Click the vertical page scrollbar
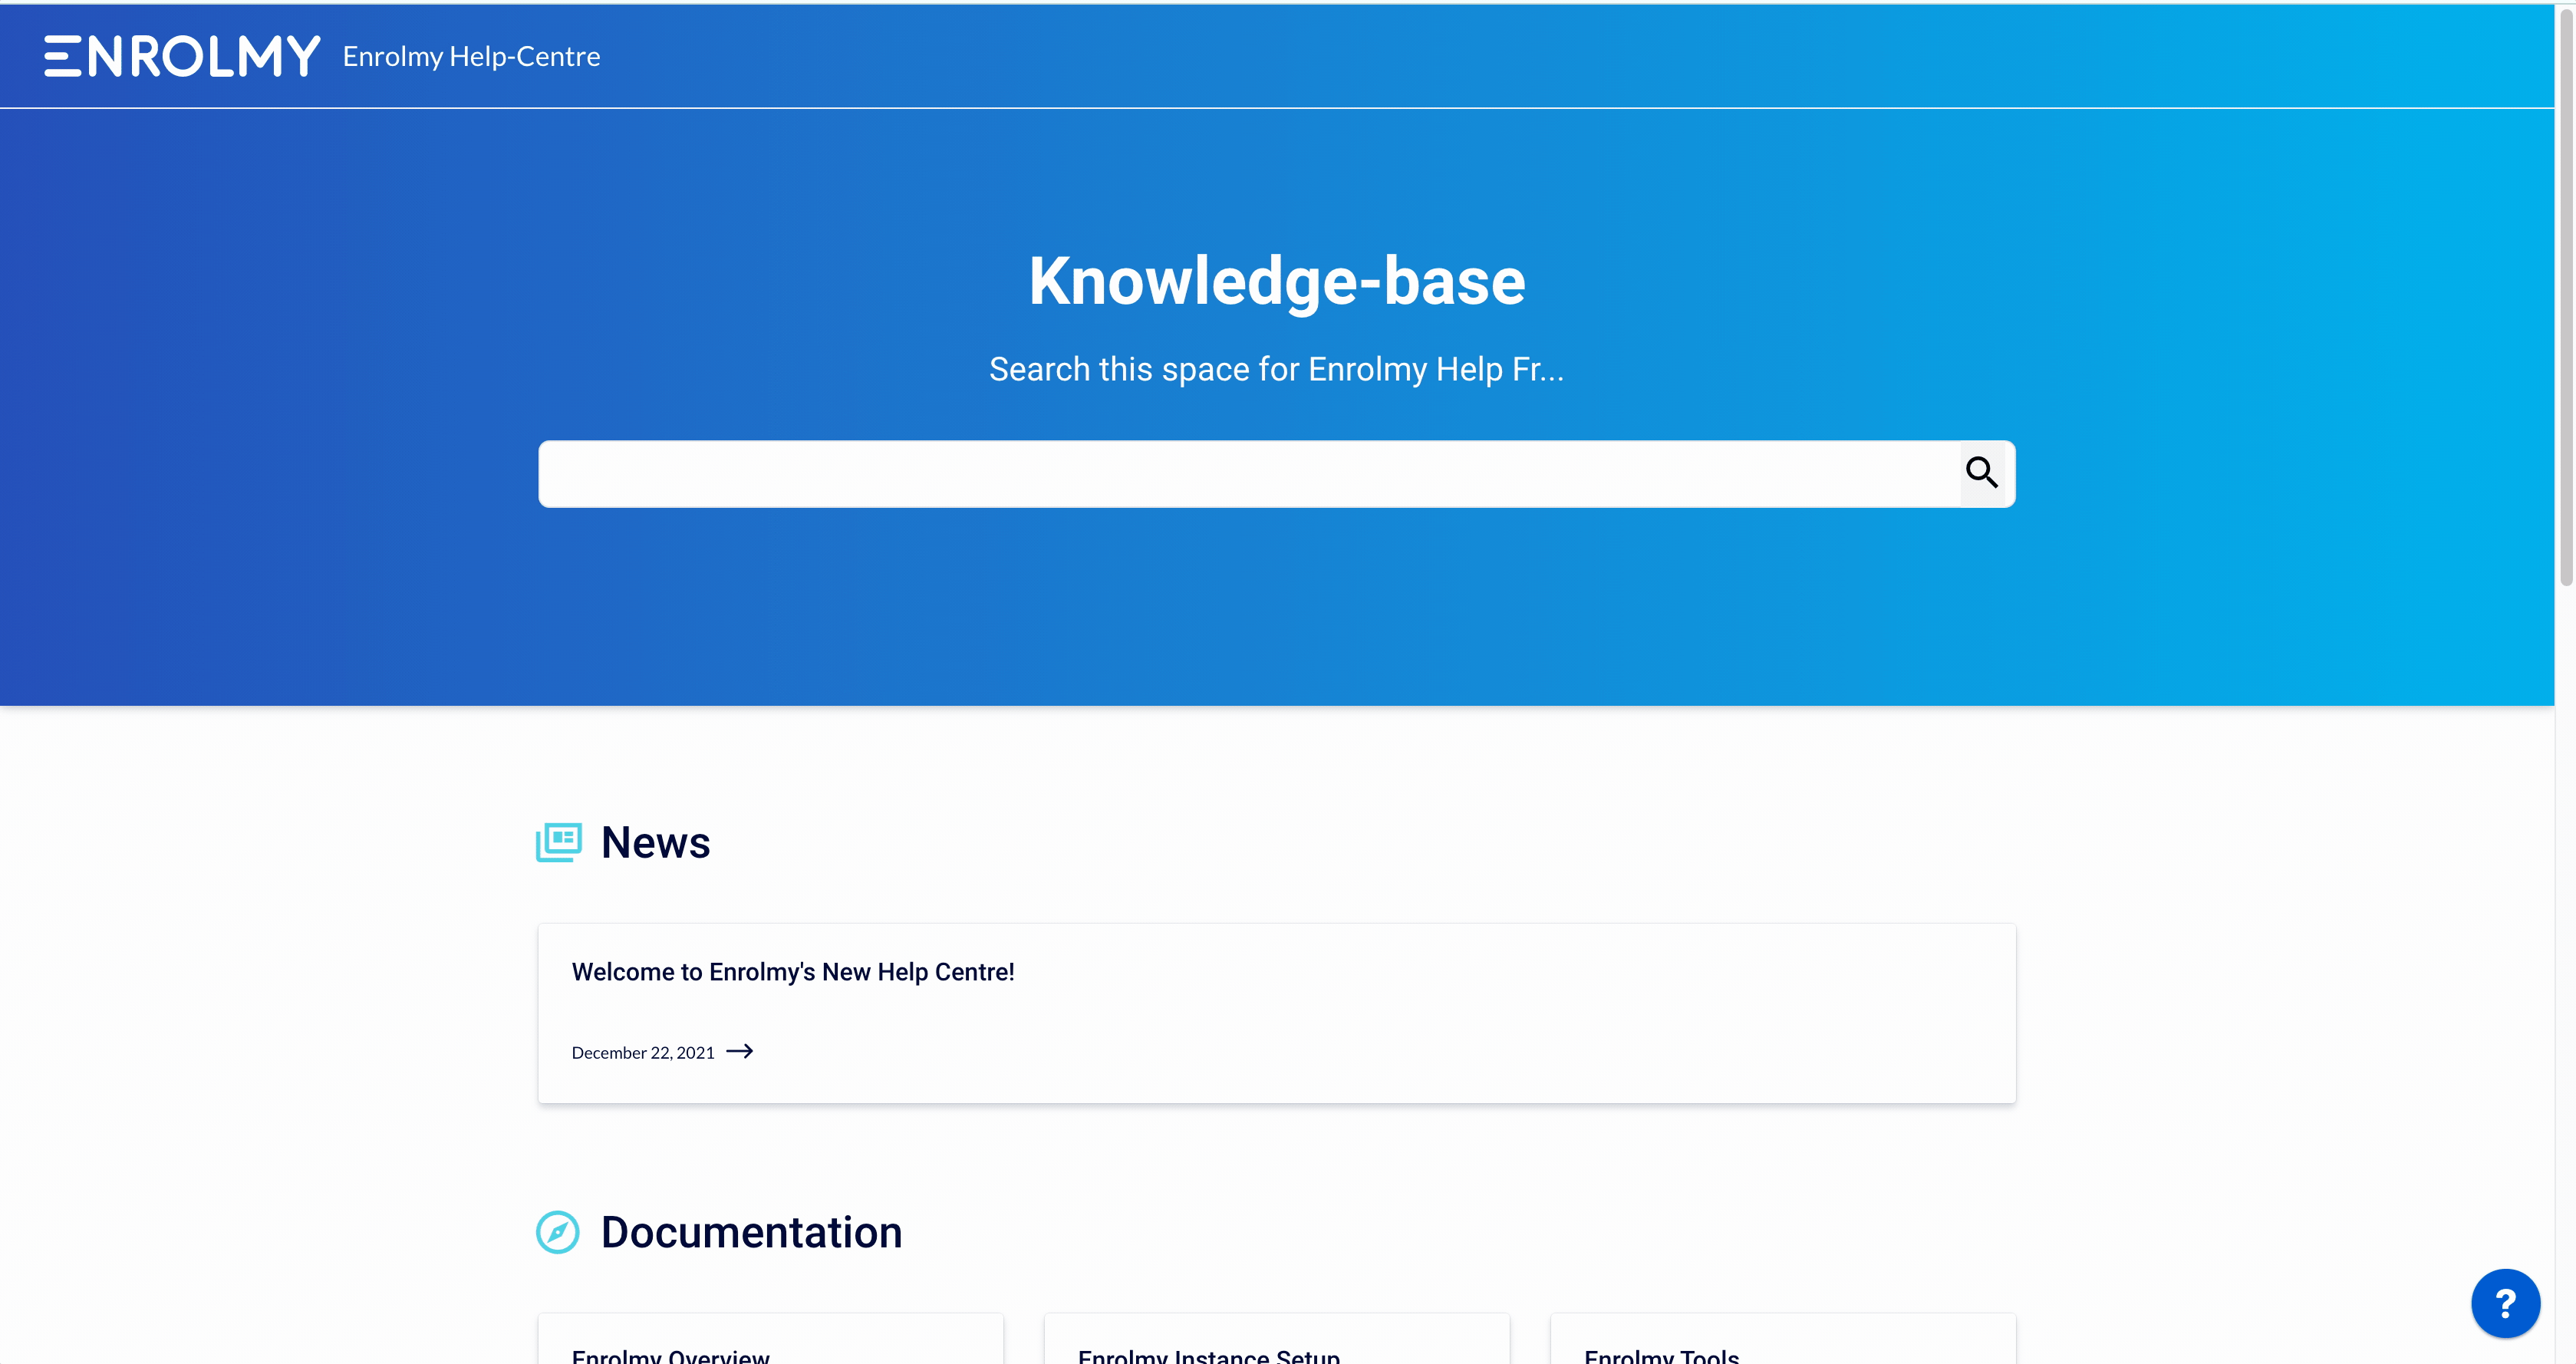Viewport: 2576px width, 1364px height. coord(2565,296)
